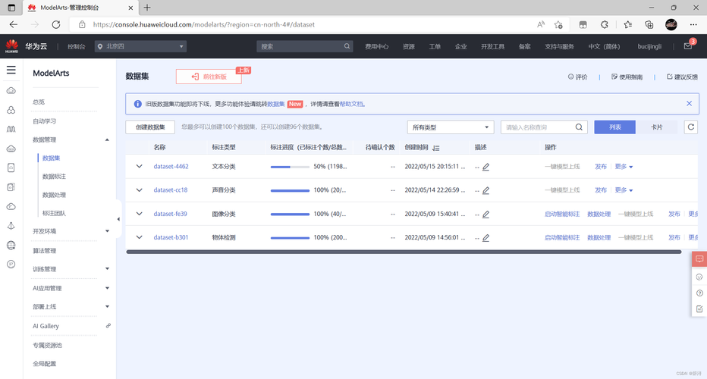Expand the AI Application Management section

pos(107,288)
